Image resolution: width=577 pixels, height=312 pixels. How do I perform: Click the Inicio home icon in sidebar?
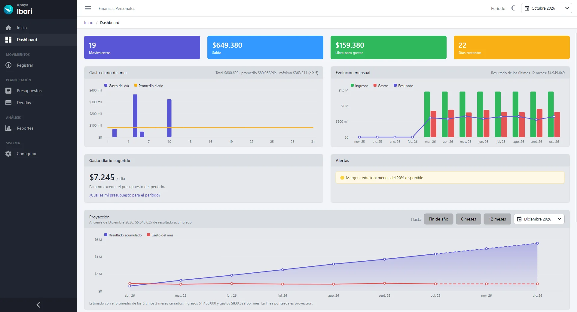[x=8, y=28]
